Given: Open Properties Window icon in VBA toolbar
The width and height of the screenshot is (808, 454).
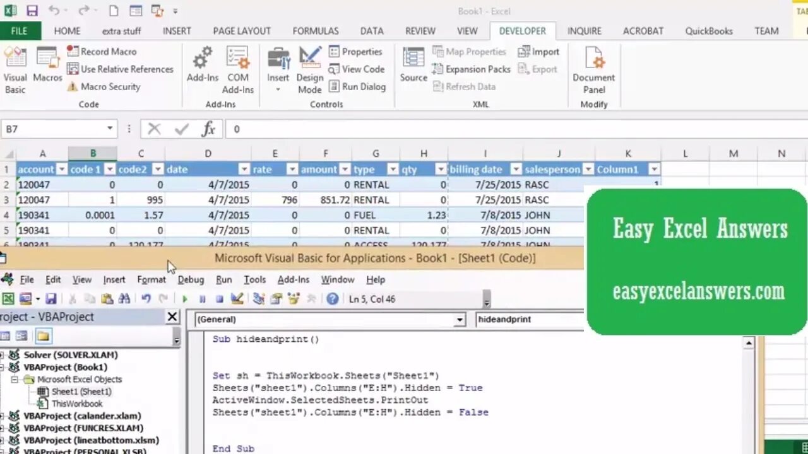Looking at the screenshot, I should [276, 299].
